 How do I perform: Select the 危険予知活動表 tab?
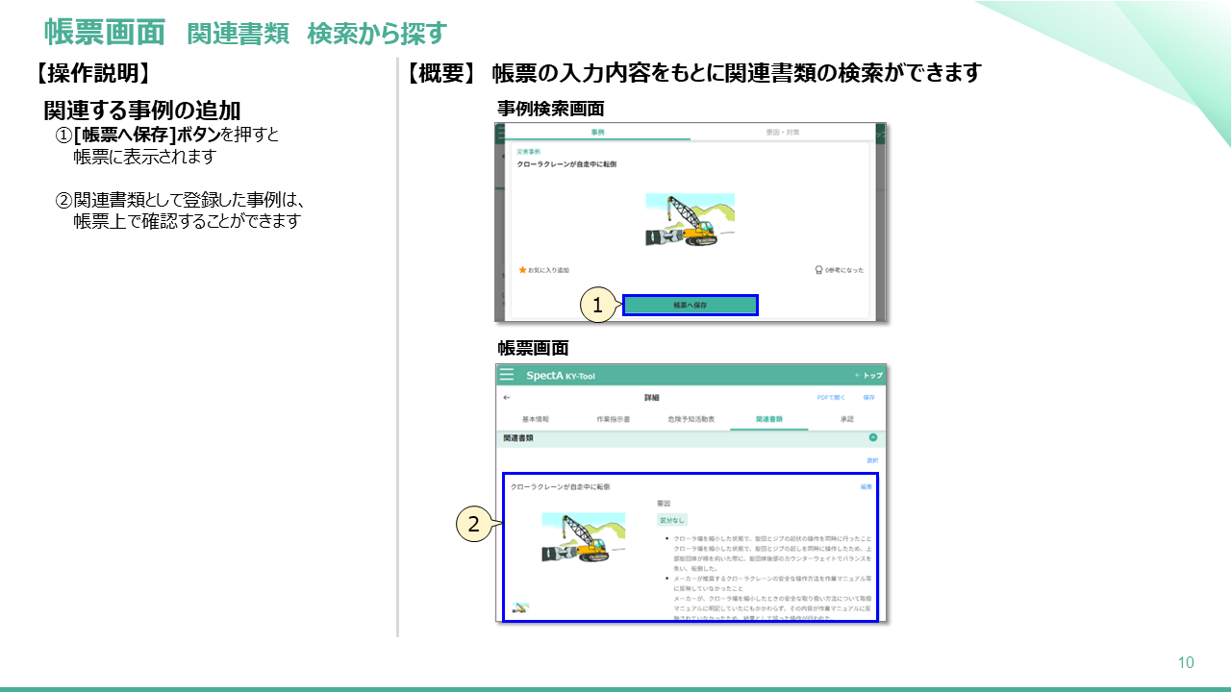coord(691,419)
